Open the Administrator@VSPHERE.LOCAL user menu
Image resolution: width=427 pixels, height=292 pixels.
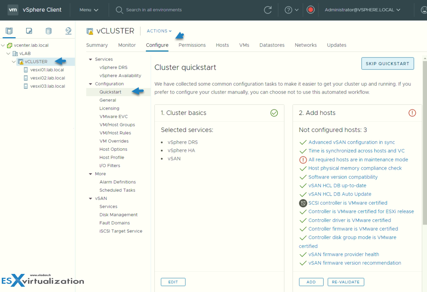point(362,10)
